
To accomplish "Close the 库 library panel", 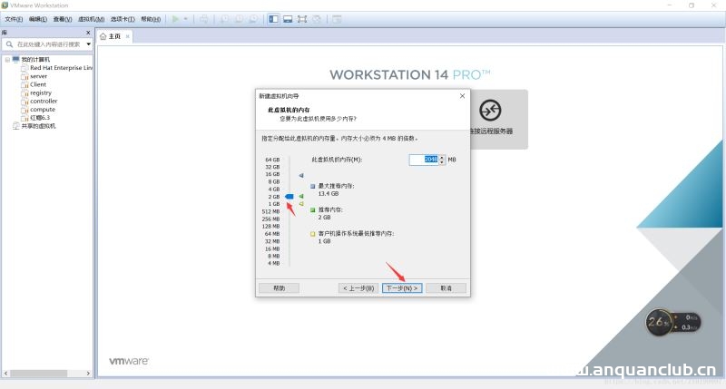I will (88, 33).
